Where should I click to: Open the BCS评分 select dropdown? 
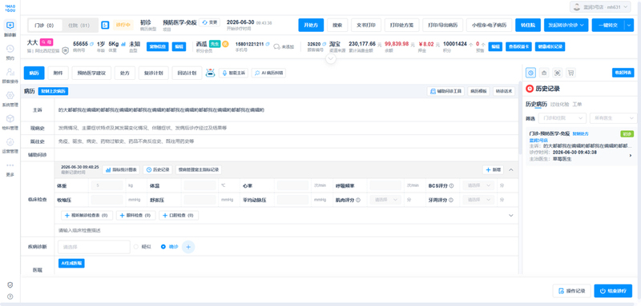(x=478, y=186)
